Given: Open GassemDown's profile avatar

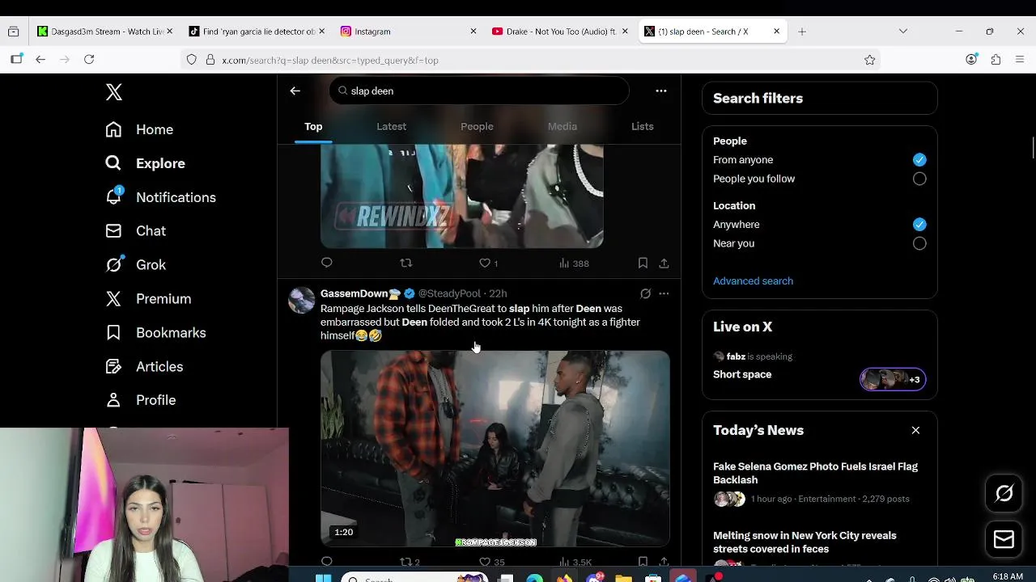Looking at the screenshot, I should 301,300.
